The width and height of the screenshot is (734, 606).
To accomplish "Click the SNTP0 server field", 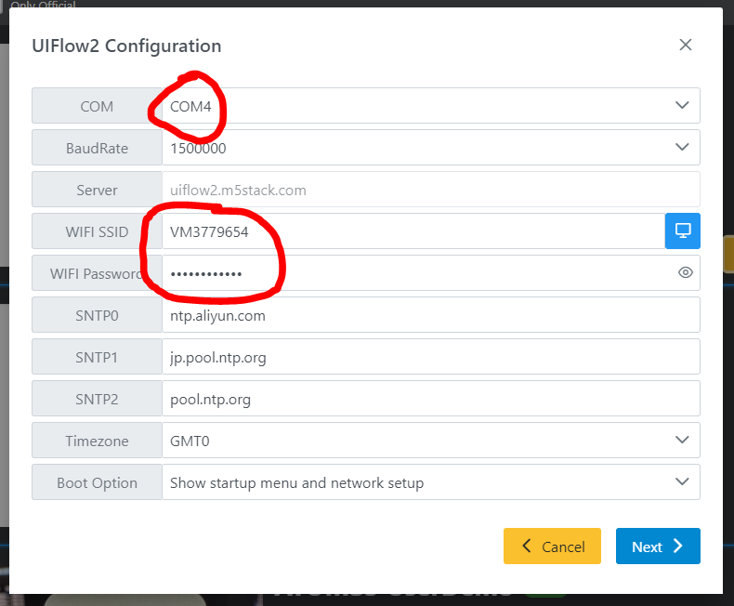I will (x=429, y=315).
